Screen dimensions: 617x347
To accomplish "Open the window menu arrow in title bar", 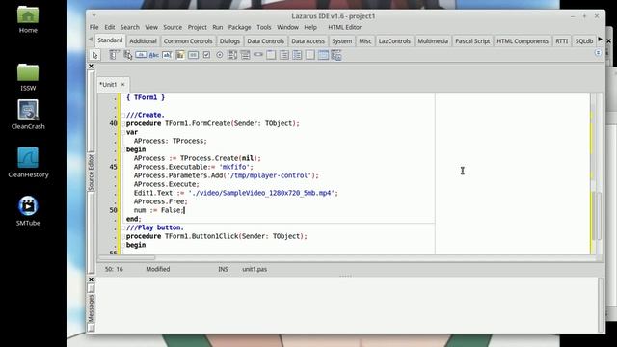I will tap(94, 16).
